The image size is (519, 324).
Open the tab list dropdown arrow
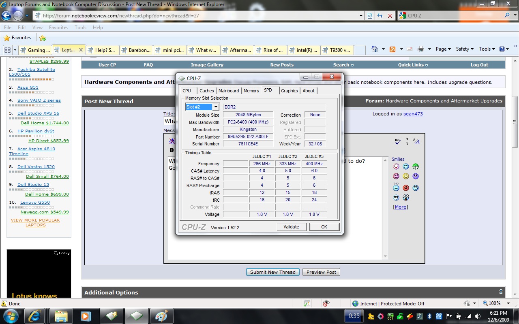coord(15,50)
